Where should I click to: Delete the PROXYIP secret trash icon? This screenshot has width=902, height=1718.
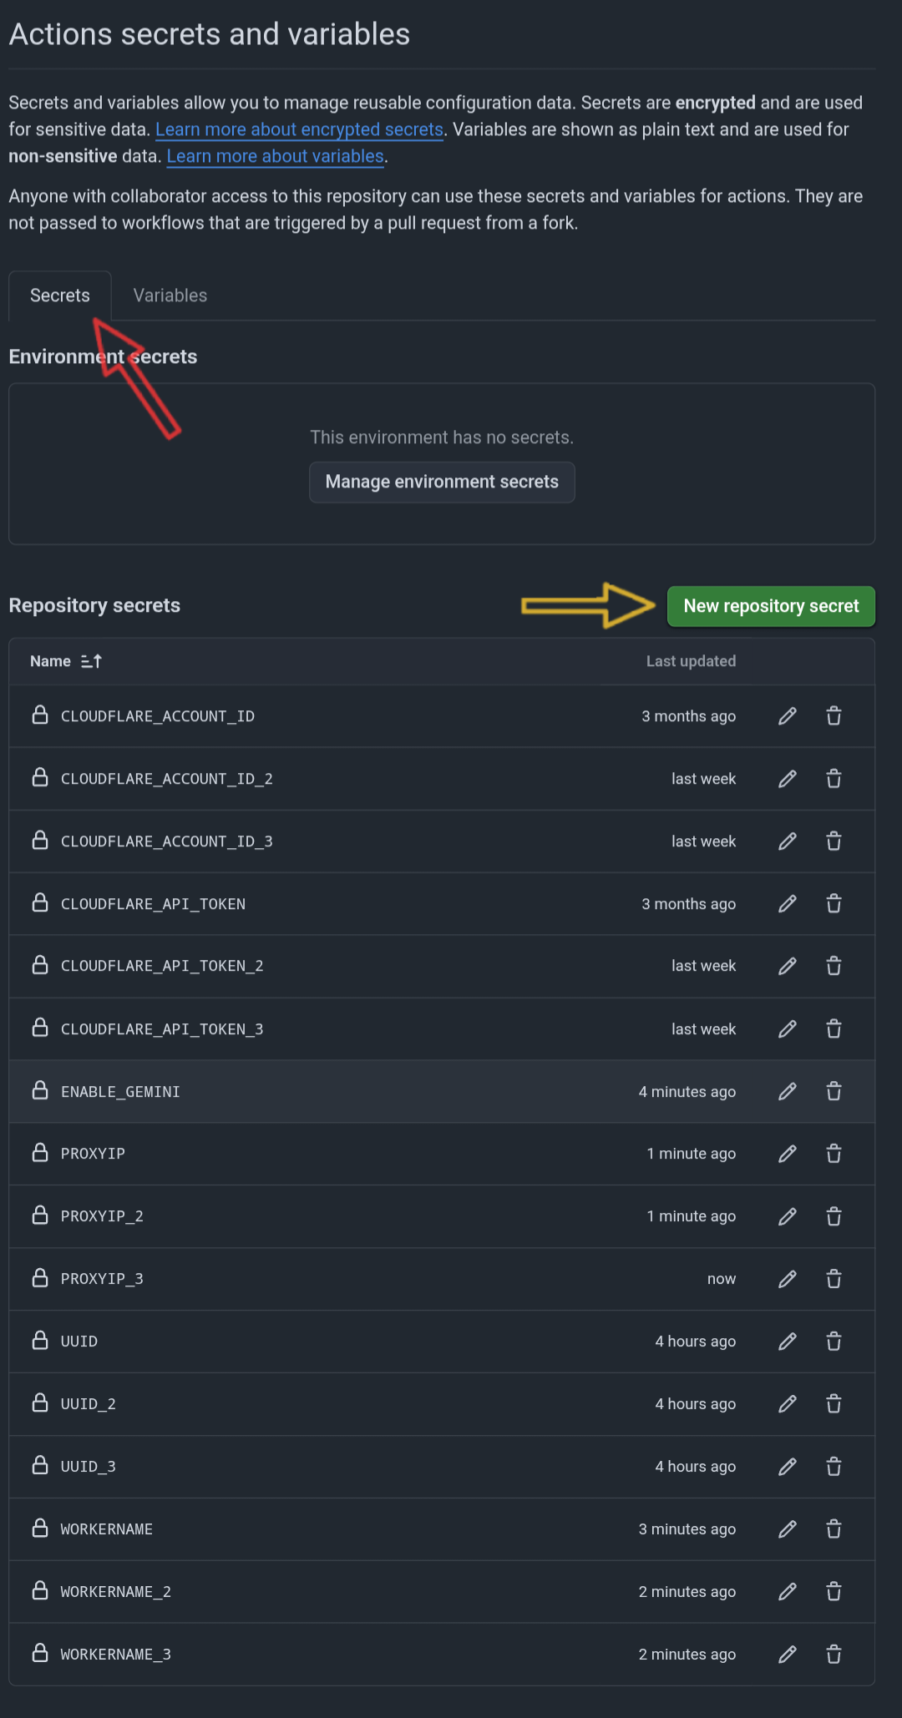click(834, 1154)
